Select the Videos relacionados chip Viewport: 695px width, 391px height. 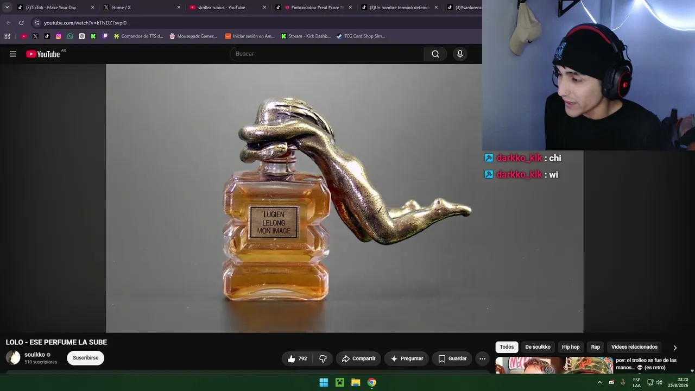click(634, 347)
